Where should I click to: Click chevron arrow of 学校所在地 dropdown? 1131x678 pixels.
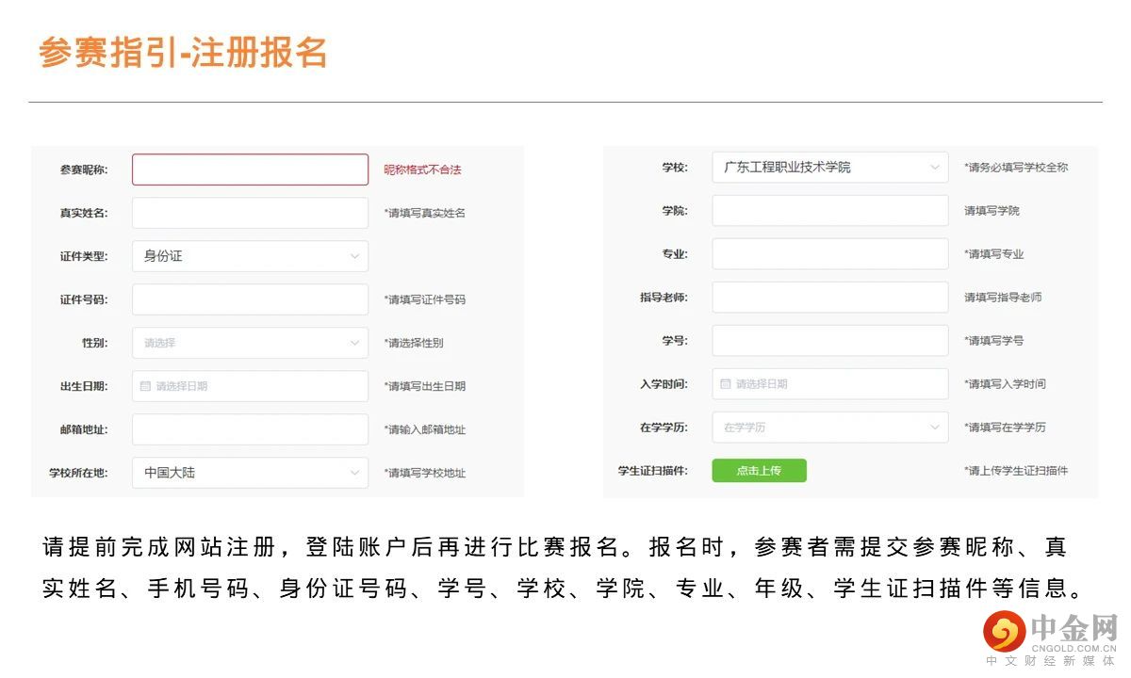pos(355,473)
